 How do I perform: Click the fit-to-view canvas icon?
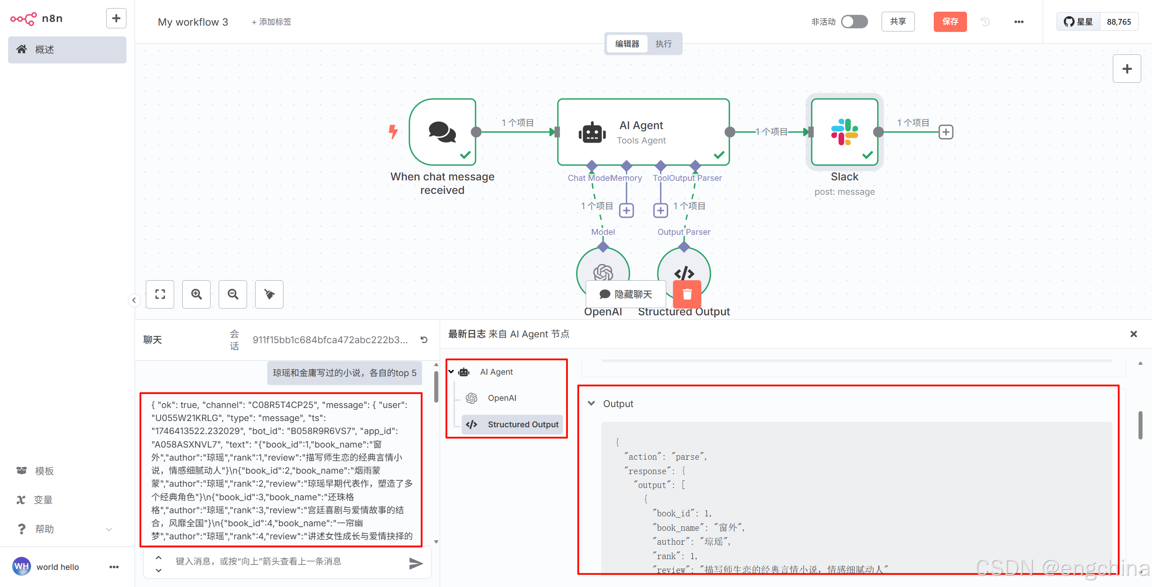pos(160,294)
